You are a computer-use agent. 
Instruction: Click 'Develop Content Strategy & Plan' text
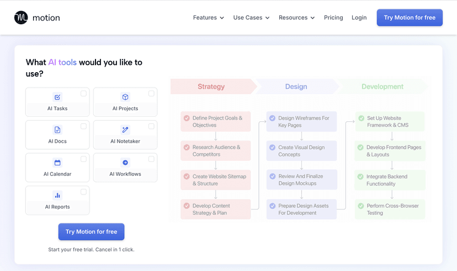(211, 209)
